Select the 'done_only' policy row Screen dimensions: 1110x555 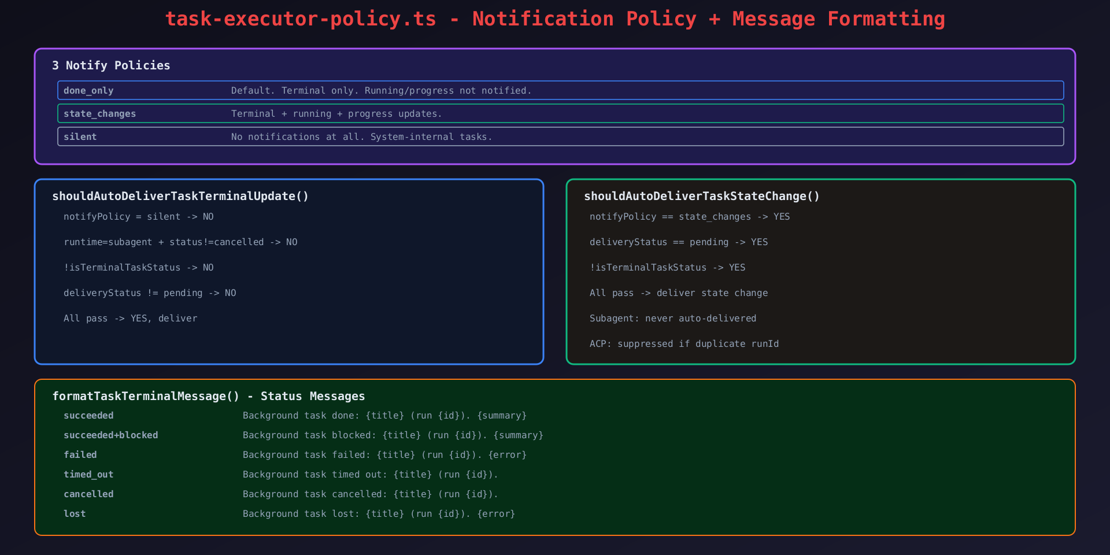[x=560, y=90]
